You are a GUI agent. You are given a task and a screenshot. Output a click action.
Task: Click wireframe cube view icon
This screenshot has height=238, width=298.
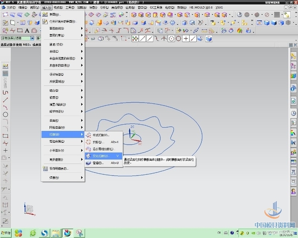tap(267, 23)
